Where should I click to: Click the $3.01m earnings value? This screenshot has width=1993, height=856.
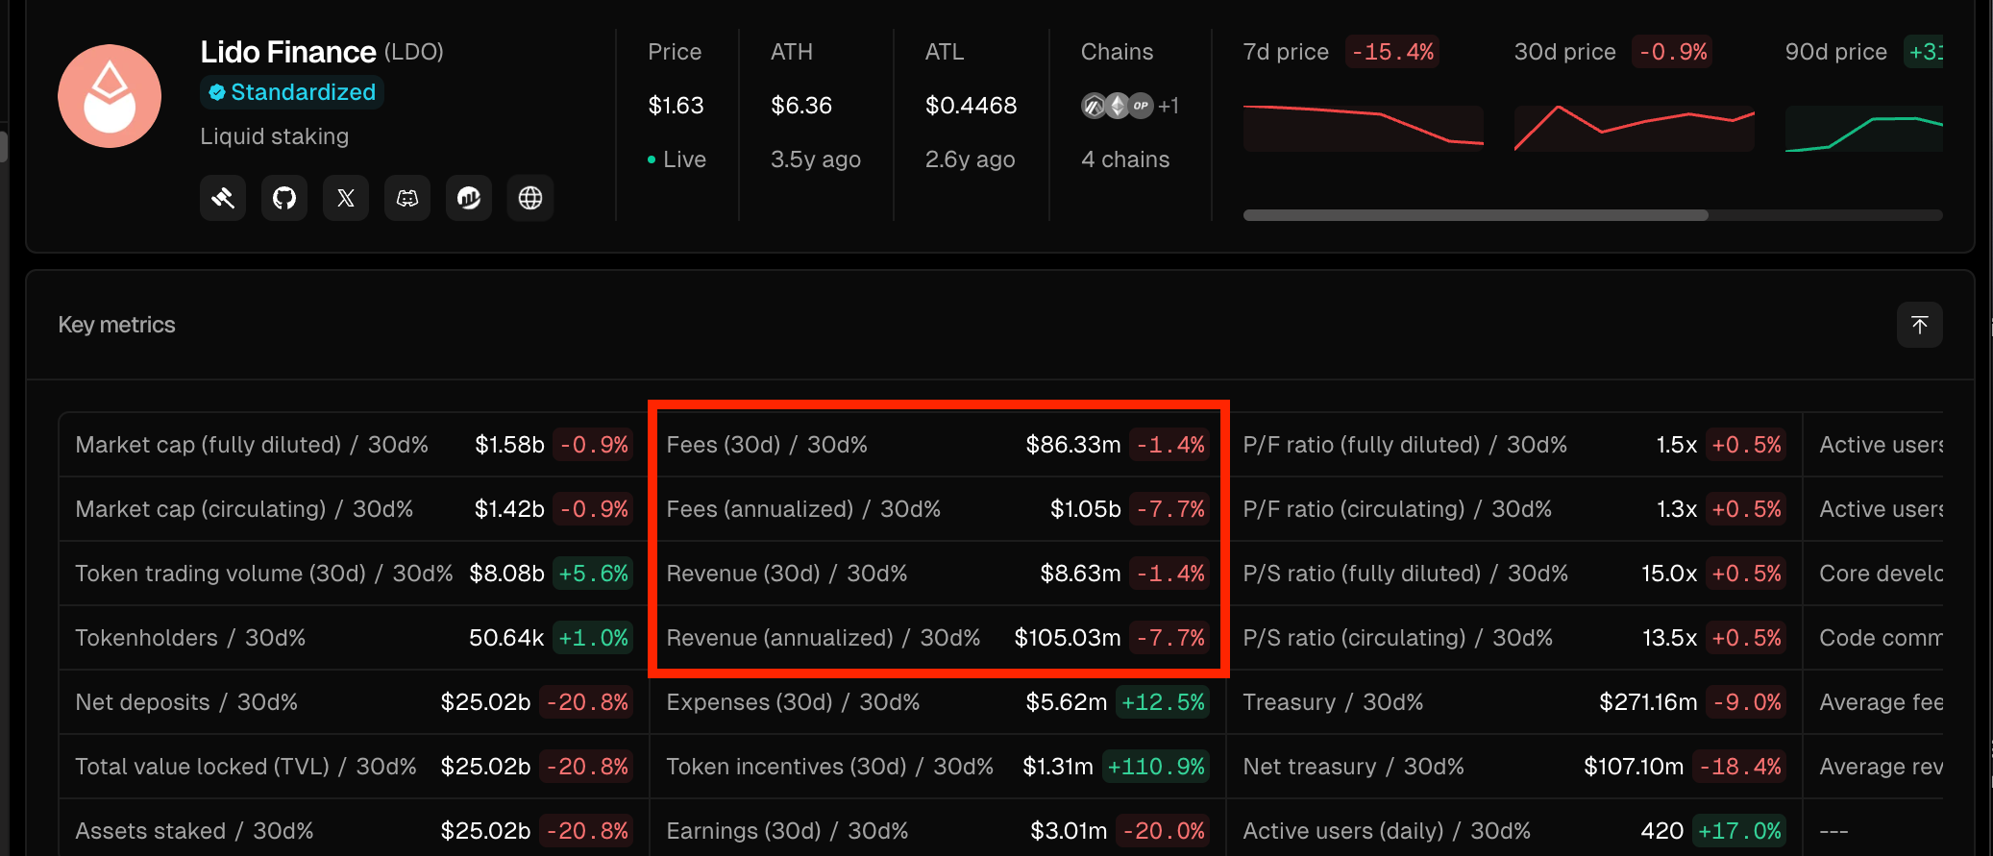tap(1069, 831)
